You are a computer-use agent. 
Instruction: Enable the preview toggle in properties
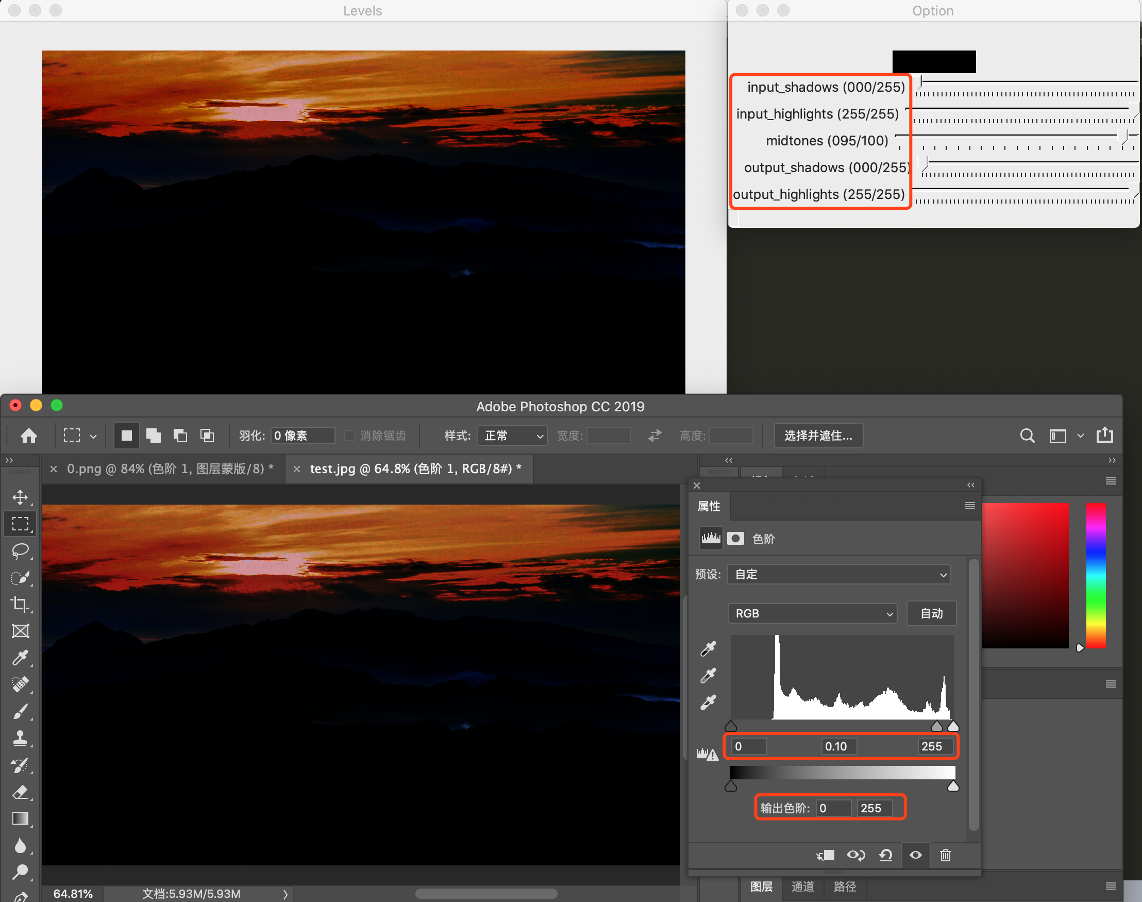[916, 853]
